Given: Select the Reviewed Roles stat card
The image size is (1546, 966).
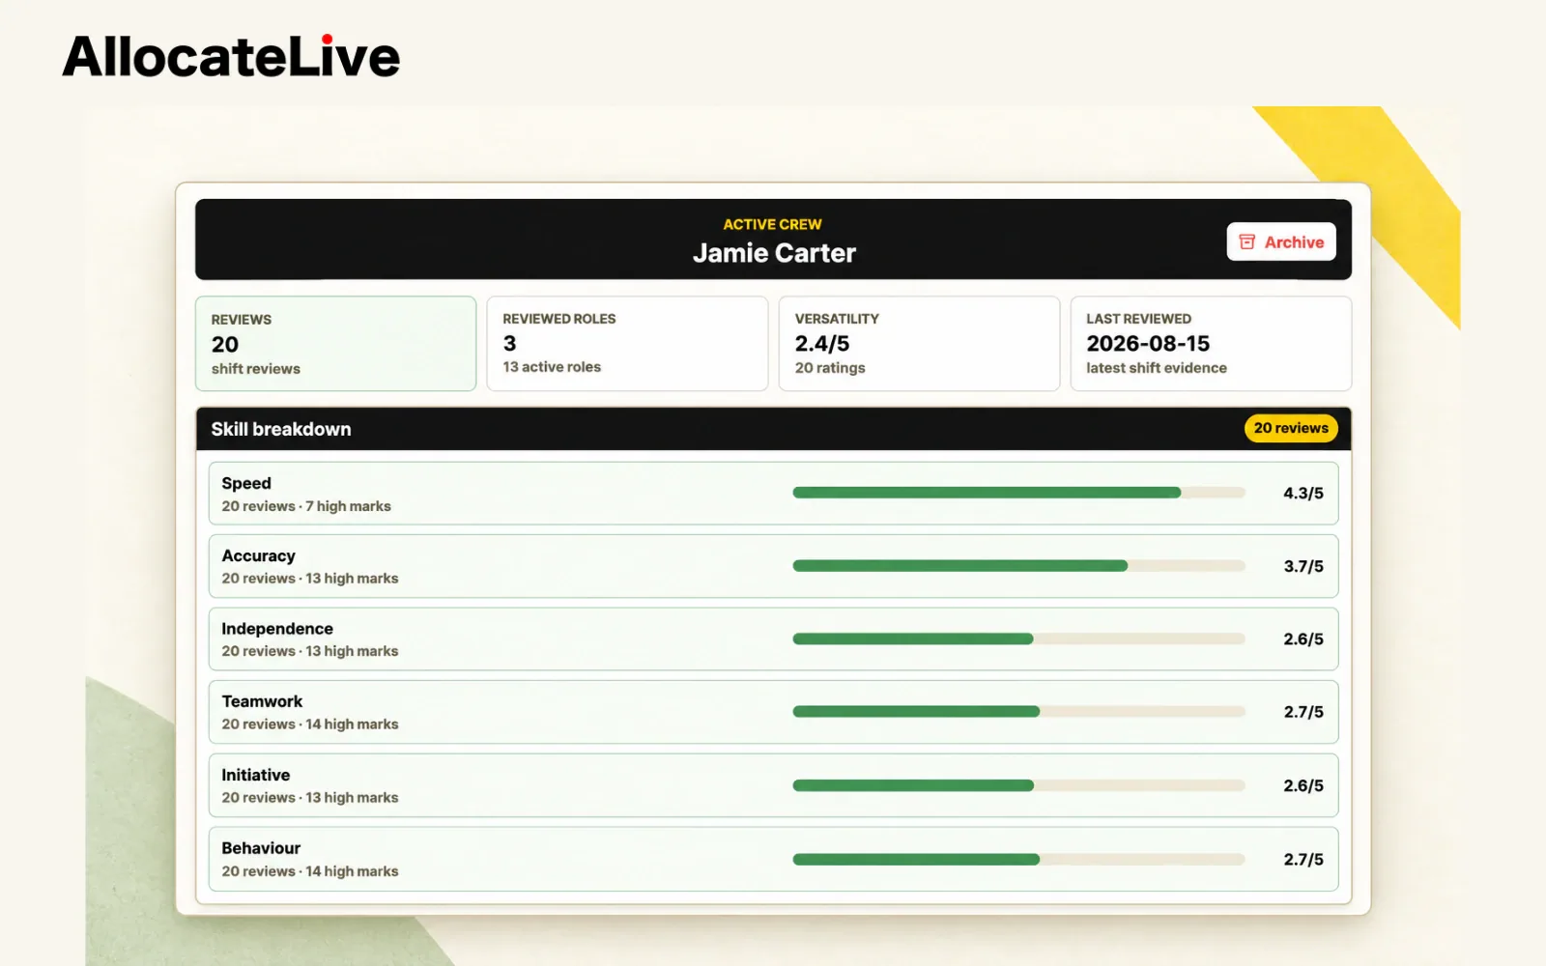Looking at the screenshot, I should pos(627,344).
